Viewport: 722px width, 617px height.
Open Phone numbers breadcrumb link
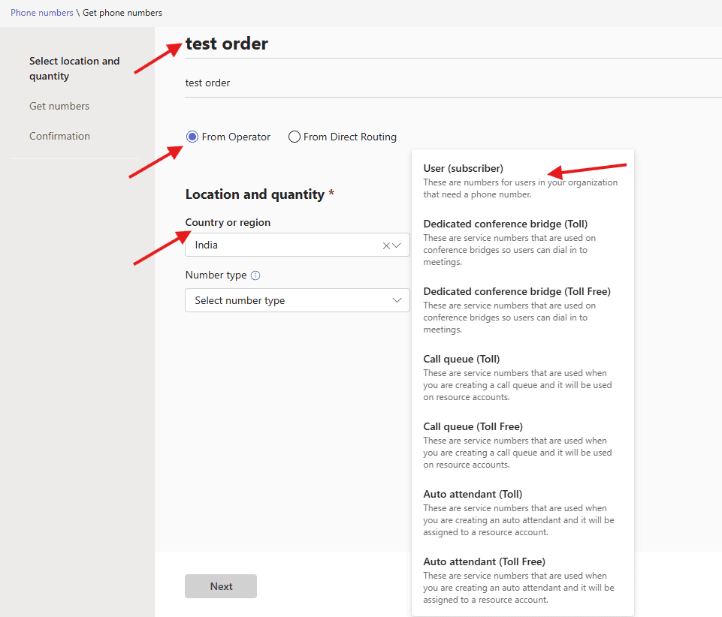42,13
